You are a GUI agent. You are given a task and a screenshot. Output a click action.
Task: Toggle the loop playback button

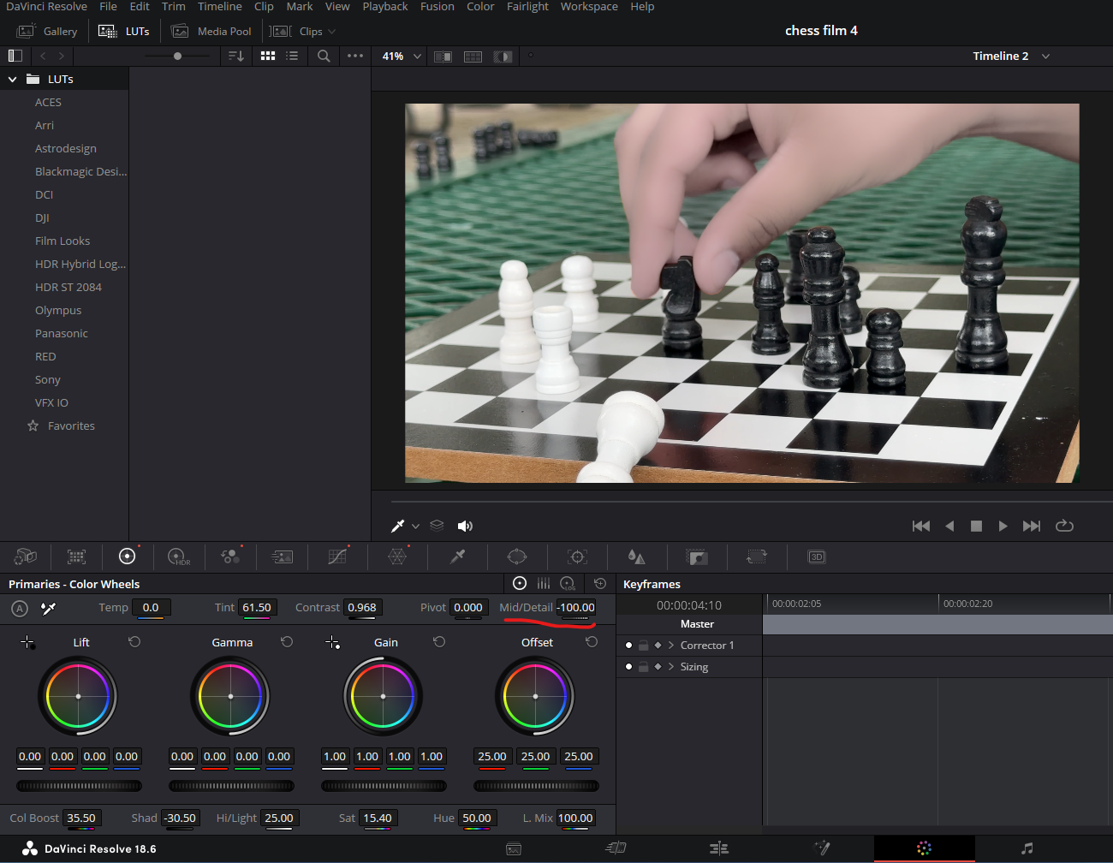1064,526
